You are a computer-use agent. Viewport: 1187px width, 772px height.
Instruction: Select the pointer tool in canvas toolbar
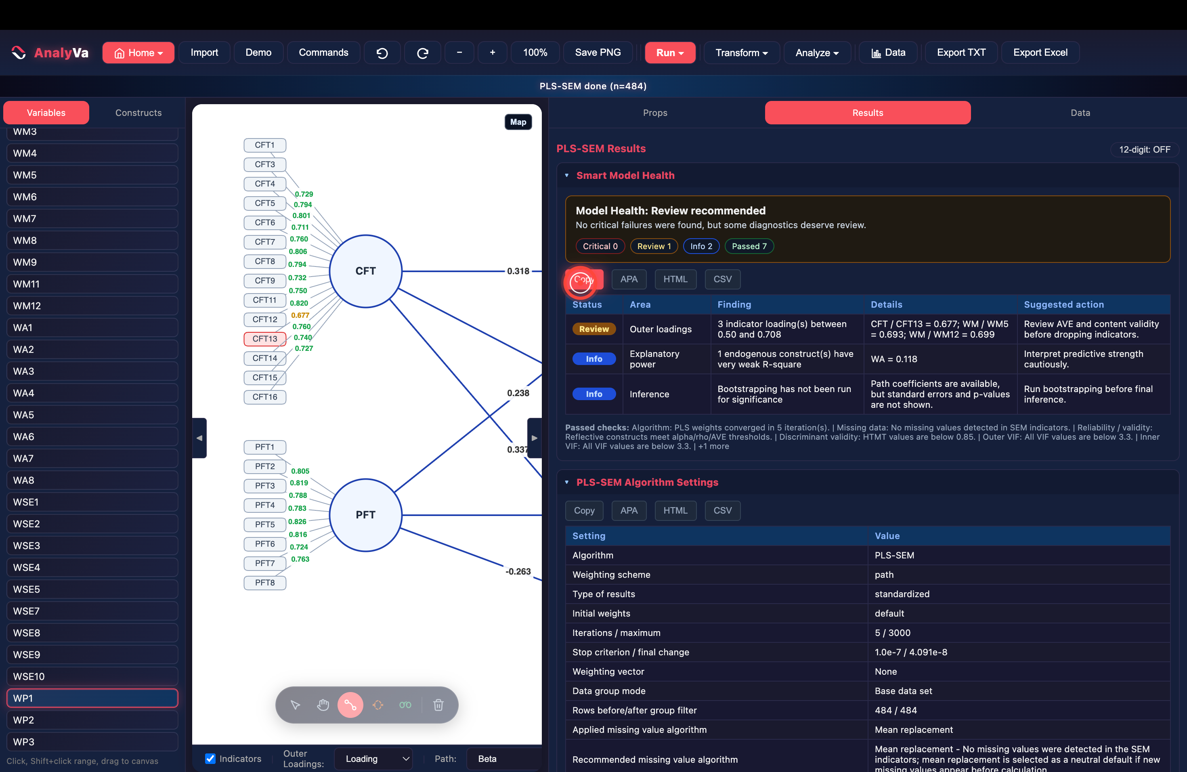click(x=295, y=705)
